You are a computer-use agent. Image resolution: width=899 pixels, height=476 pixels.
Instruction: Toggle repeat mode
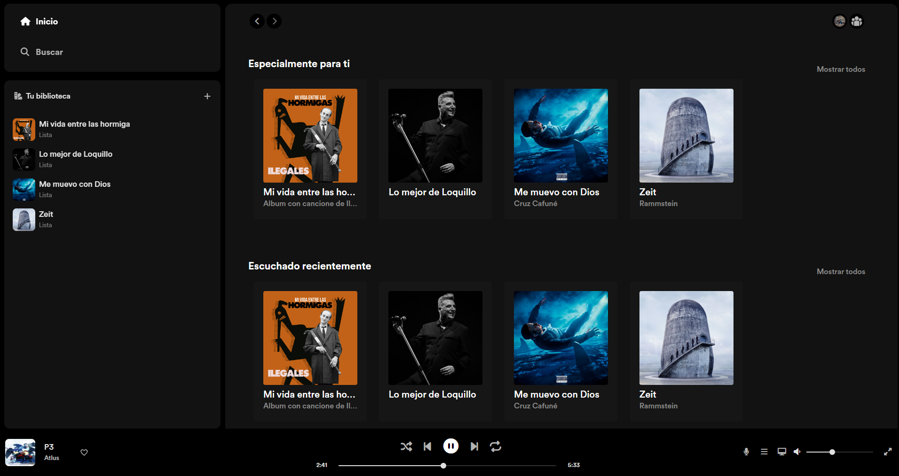(496, 446)
